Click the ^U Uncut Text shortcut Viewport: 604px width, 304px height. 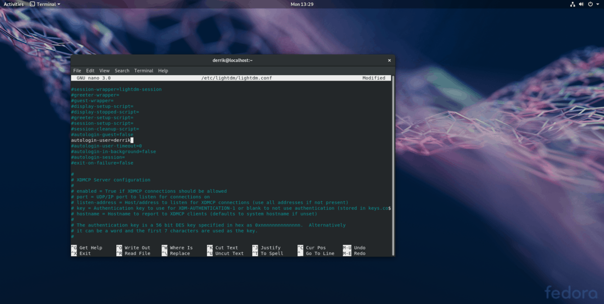click(225, 254)
